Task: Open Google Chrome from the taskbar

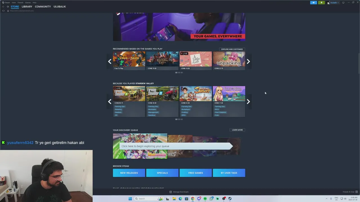Action: coord(193,199)
